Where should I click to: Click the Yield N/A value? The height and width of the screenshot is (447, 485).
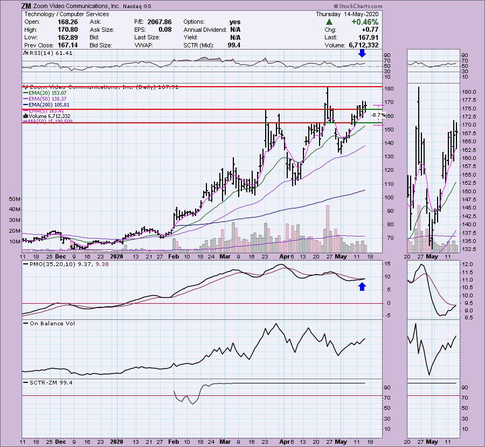235,37
